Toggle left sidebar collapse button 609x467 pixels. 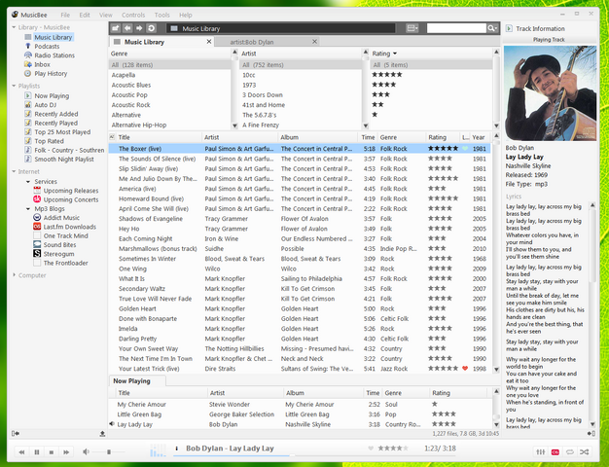[16, 434]
